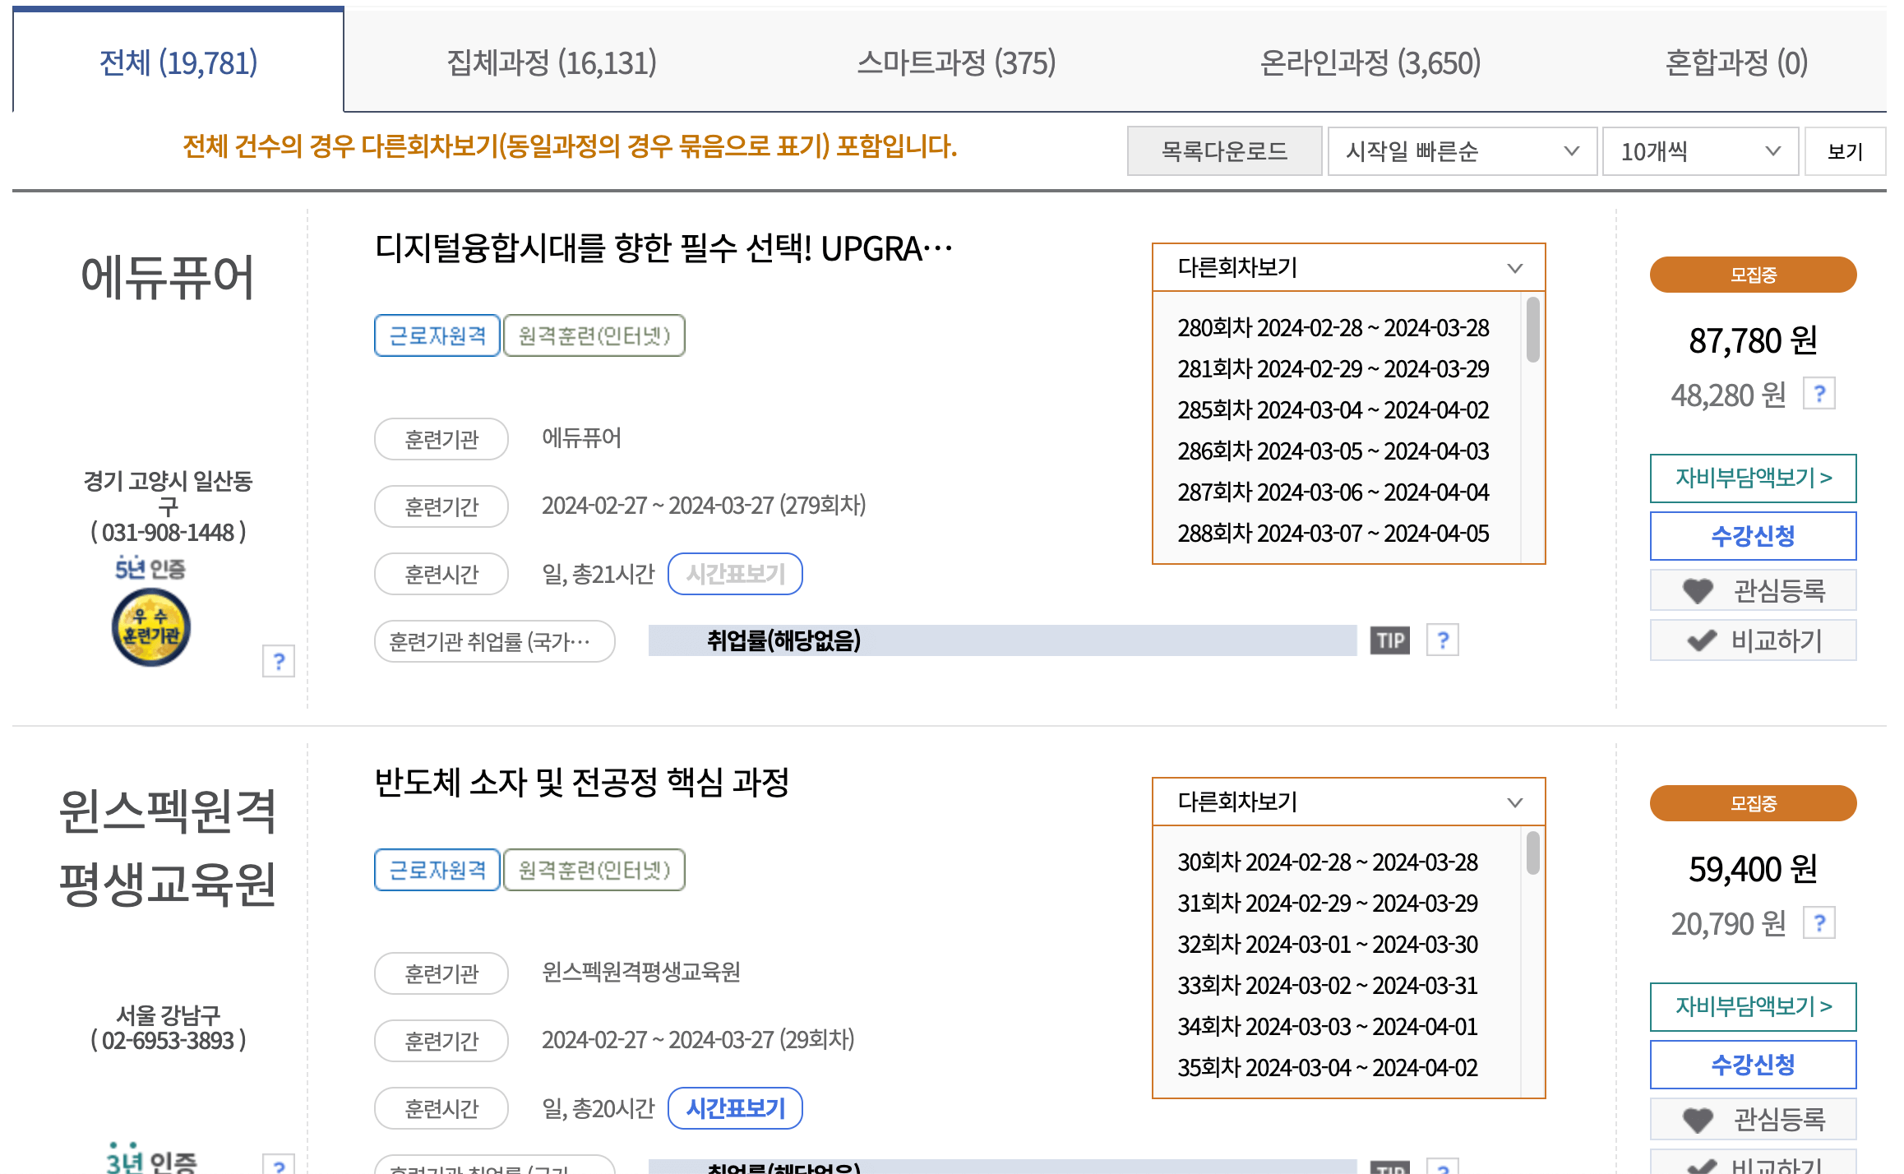Select 285회차 2024-03-04 session

(x=1333, y=410)
